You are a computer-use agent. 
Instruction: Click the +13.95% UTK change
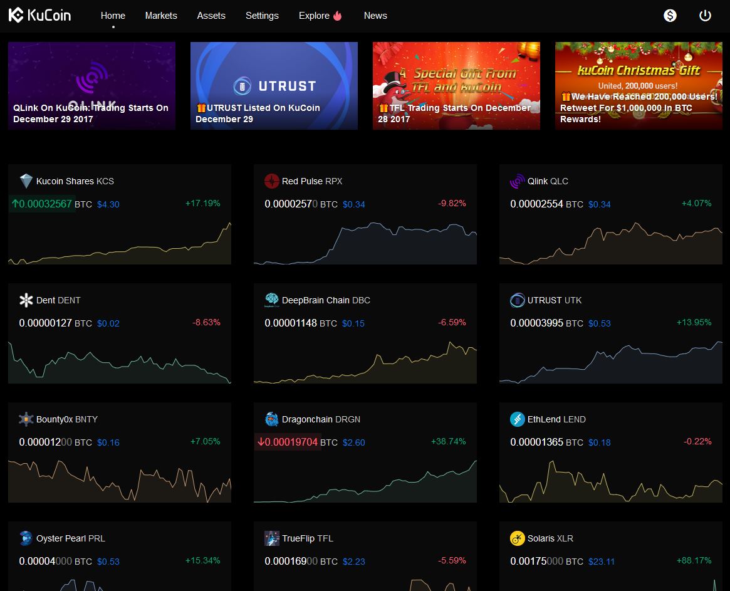694,322
